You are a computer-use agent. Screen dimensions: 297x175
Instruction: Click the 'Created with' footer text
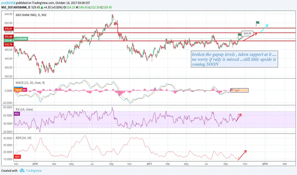(9, 171)
